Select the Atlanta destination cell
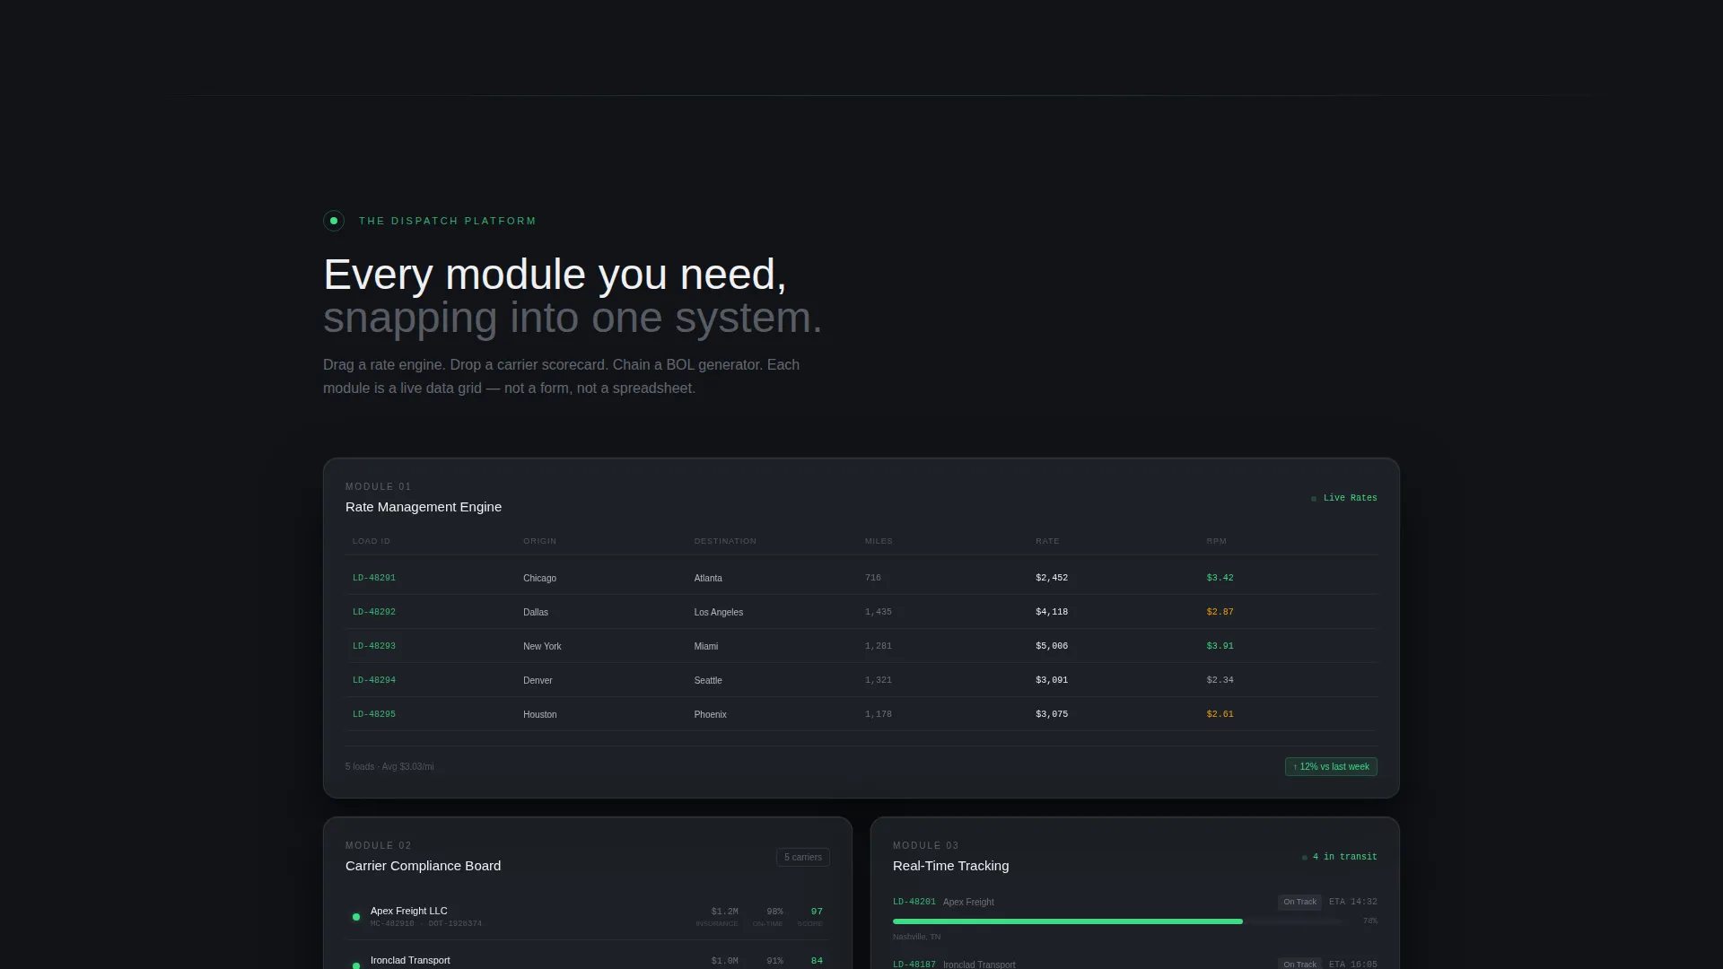This screenshot has width=1723, height=969. [708, 579]
